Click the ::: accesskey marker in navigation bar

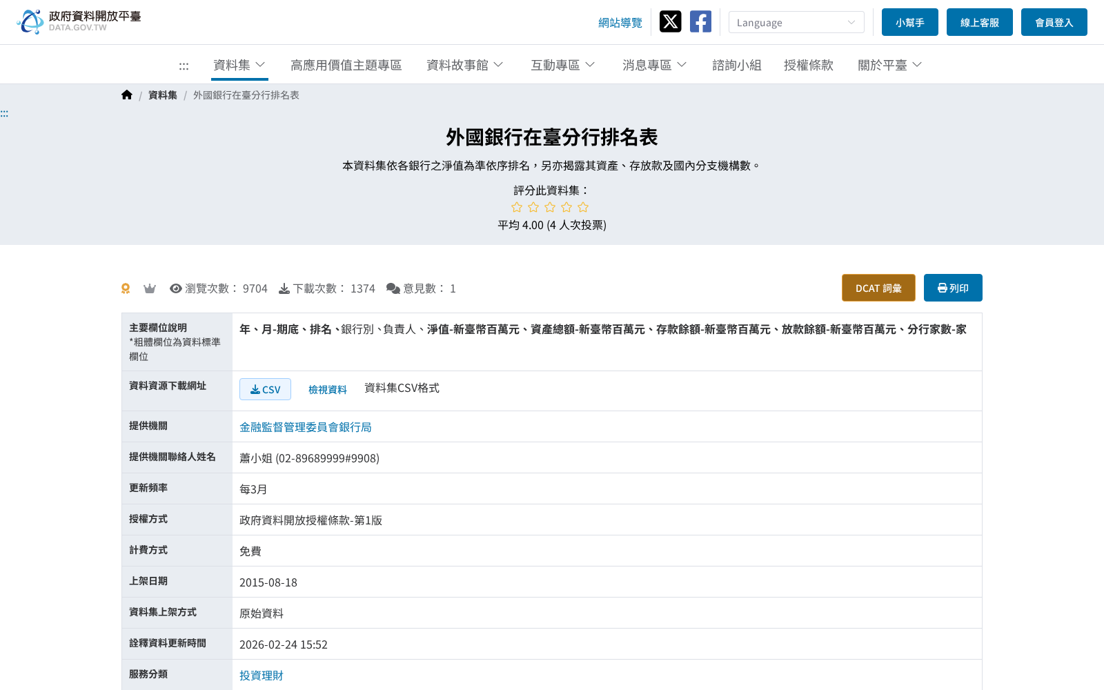[184, 66]
